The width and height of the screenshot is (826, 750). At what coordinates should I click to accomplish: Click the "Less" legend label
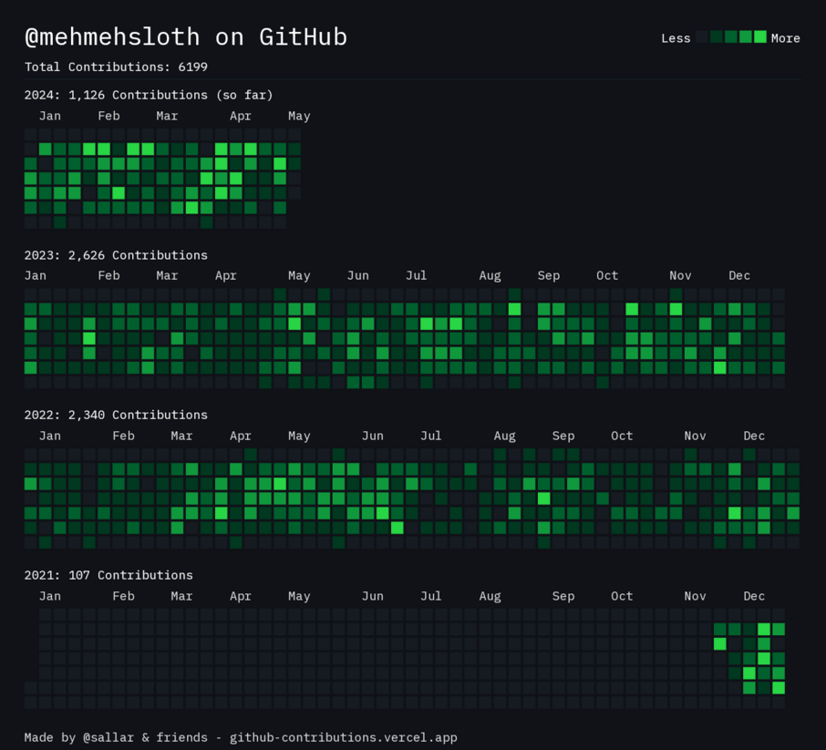(676, 38)
